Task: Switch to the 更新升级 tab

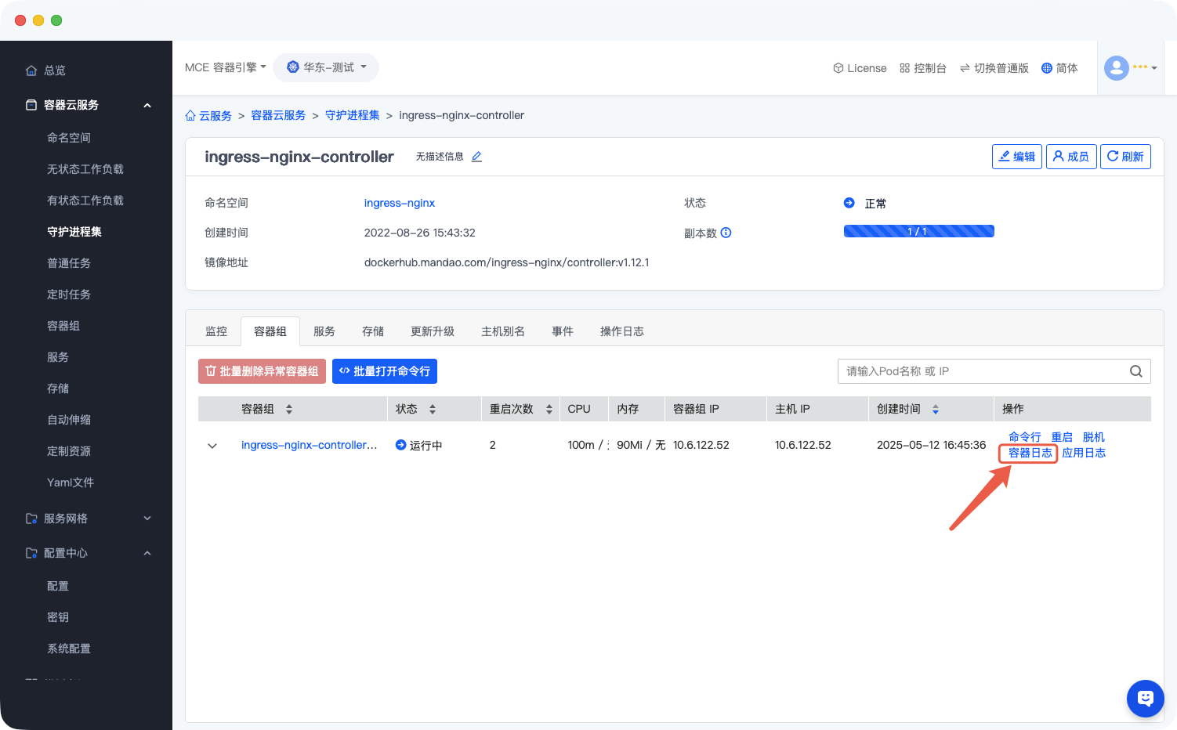Action: 432,331
